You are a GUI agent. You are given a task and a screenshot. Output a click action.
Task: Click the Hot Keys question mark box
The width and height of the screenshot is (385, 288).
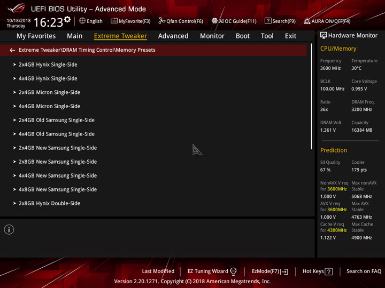pos(329,271)
